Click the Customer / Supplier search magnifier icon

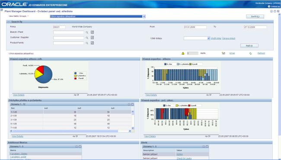pyautogui.click(x=87, y=38)
